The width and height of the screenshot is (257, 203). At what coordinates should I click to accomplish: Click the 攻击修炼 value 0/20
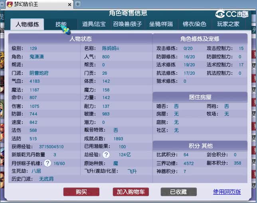[x=188, y=48]
